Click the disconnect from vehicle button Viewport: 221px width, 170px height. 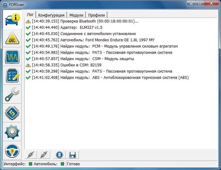pyautogui.click(x=44, y=155)
